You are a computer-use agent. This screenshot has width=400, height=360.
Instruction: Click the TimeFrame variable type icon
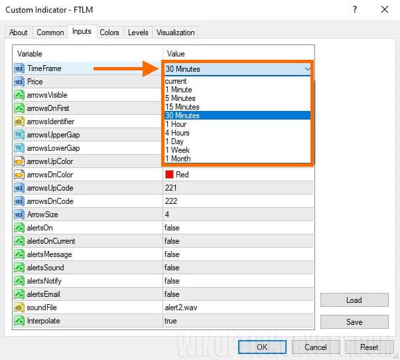pos(19,68)
